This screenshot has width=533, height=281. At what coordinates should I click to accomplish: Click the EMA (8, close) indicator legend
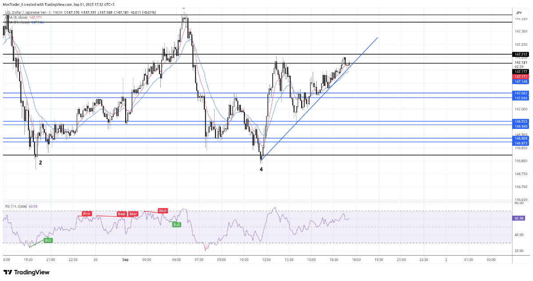(x=17, y=17)
